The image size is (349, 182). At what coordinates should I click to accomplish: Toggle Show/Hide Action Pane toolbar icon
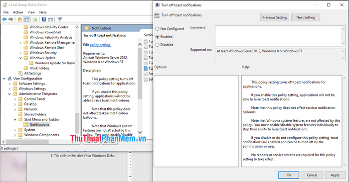point(50,19)
